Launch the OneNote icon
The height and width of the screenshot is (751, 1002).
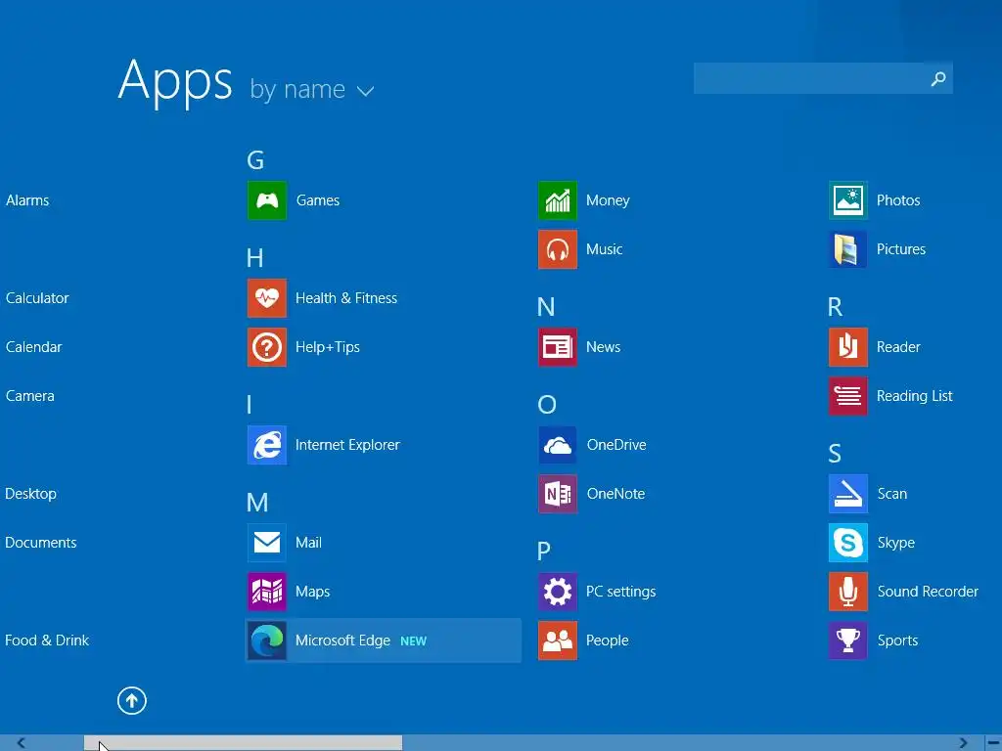pyautogui.click(x=557, y=494)
